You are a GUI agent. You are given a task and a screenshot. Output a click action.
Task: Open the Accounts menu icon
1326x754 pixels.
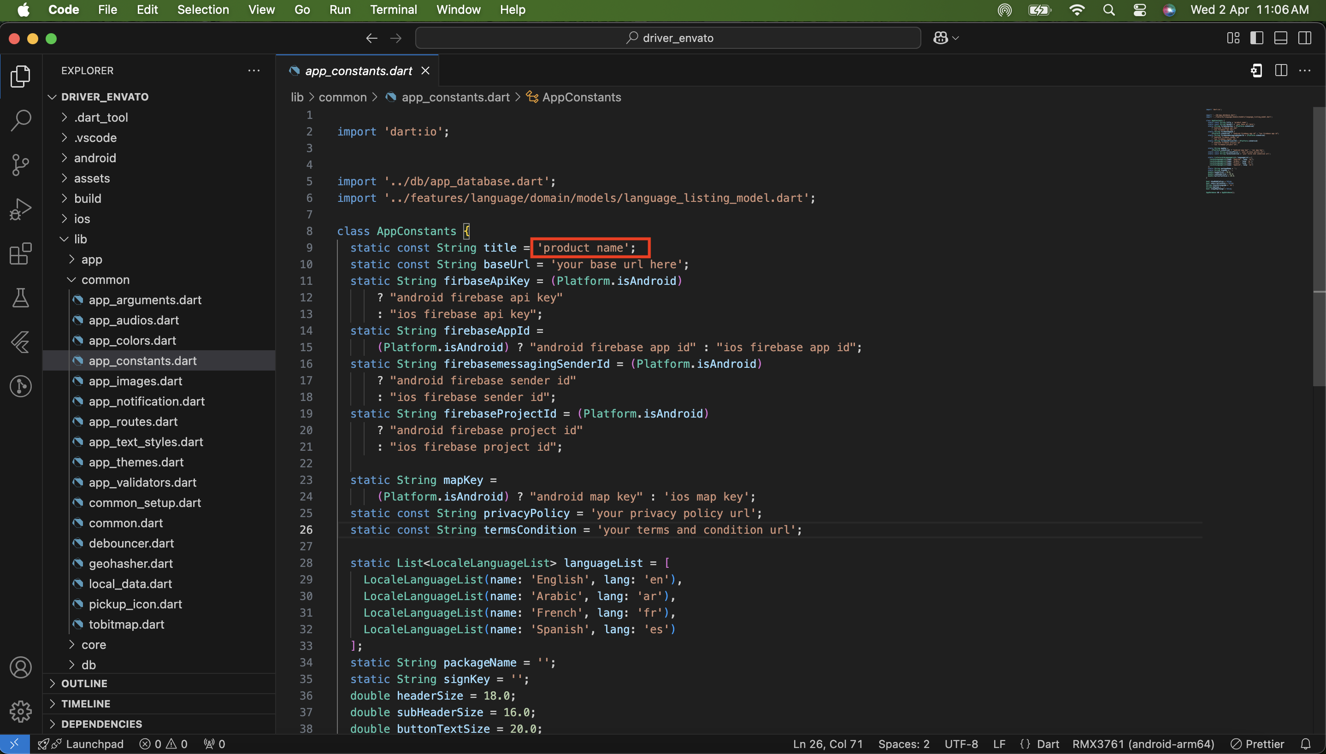(x=21, y=667)
